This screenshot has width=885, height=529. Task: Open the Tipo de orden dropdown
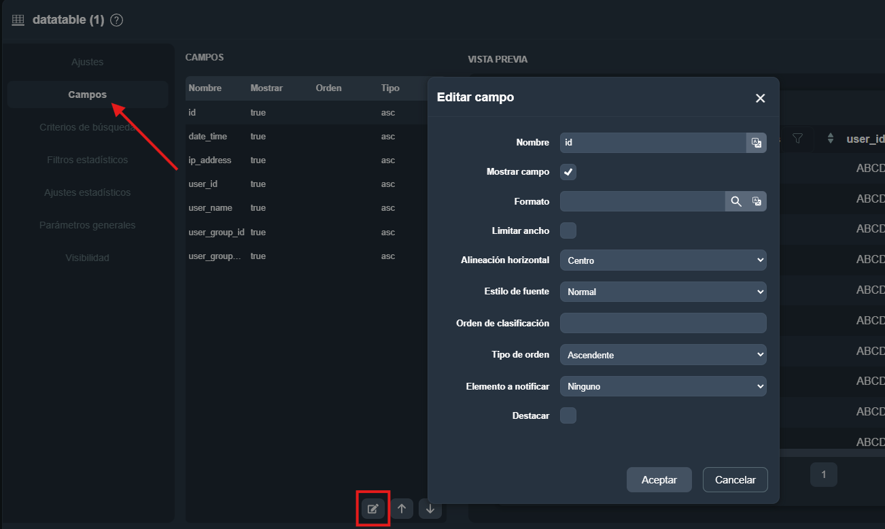pyautogui.click(x=663, y=354)
